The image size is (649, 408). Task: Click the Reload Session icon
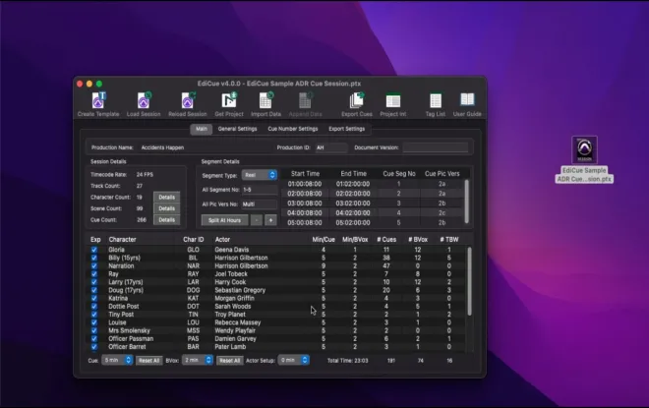click(x=187, y=104)
